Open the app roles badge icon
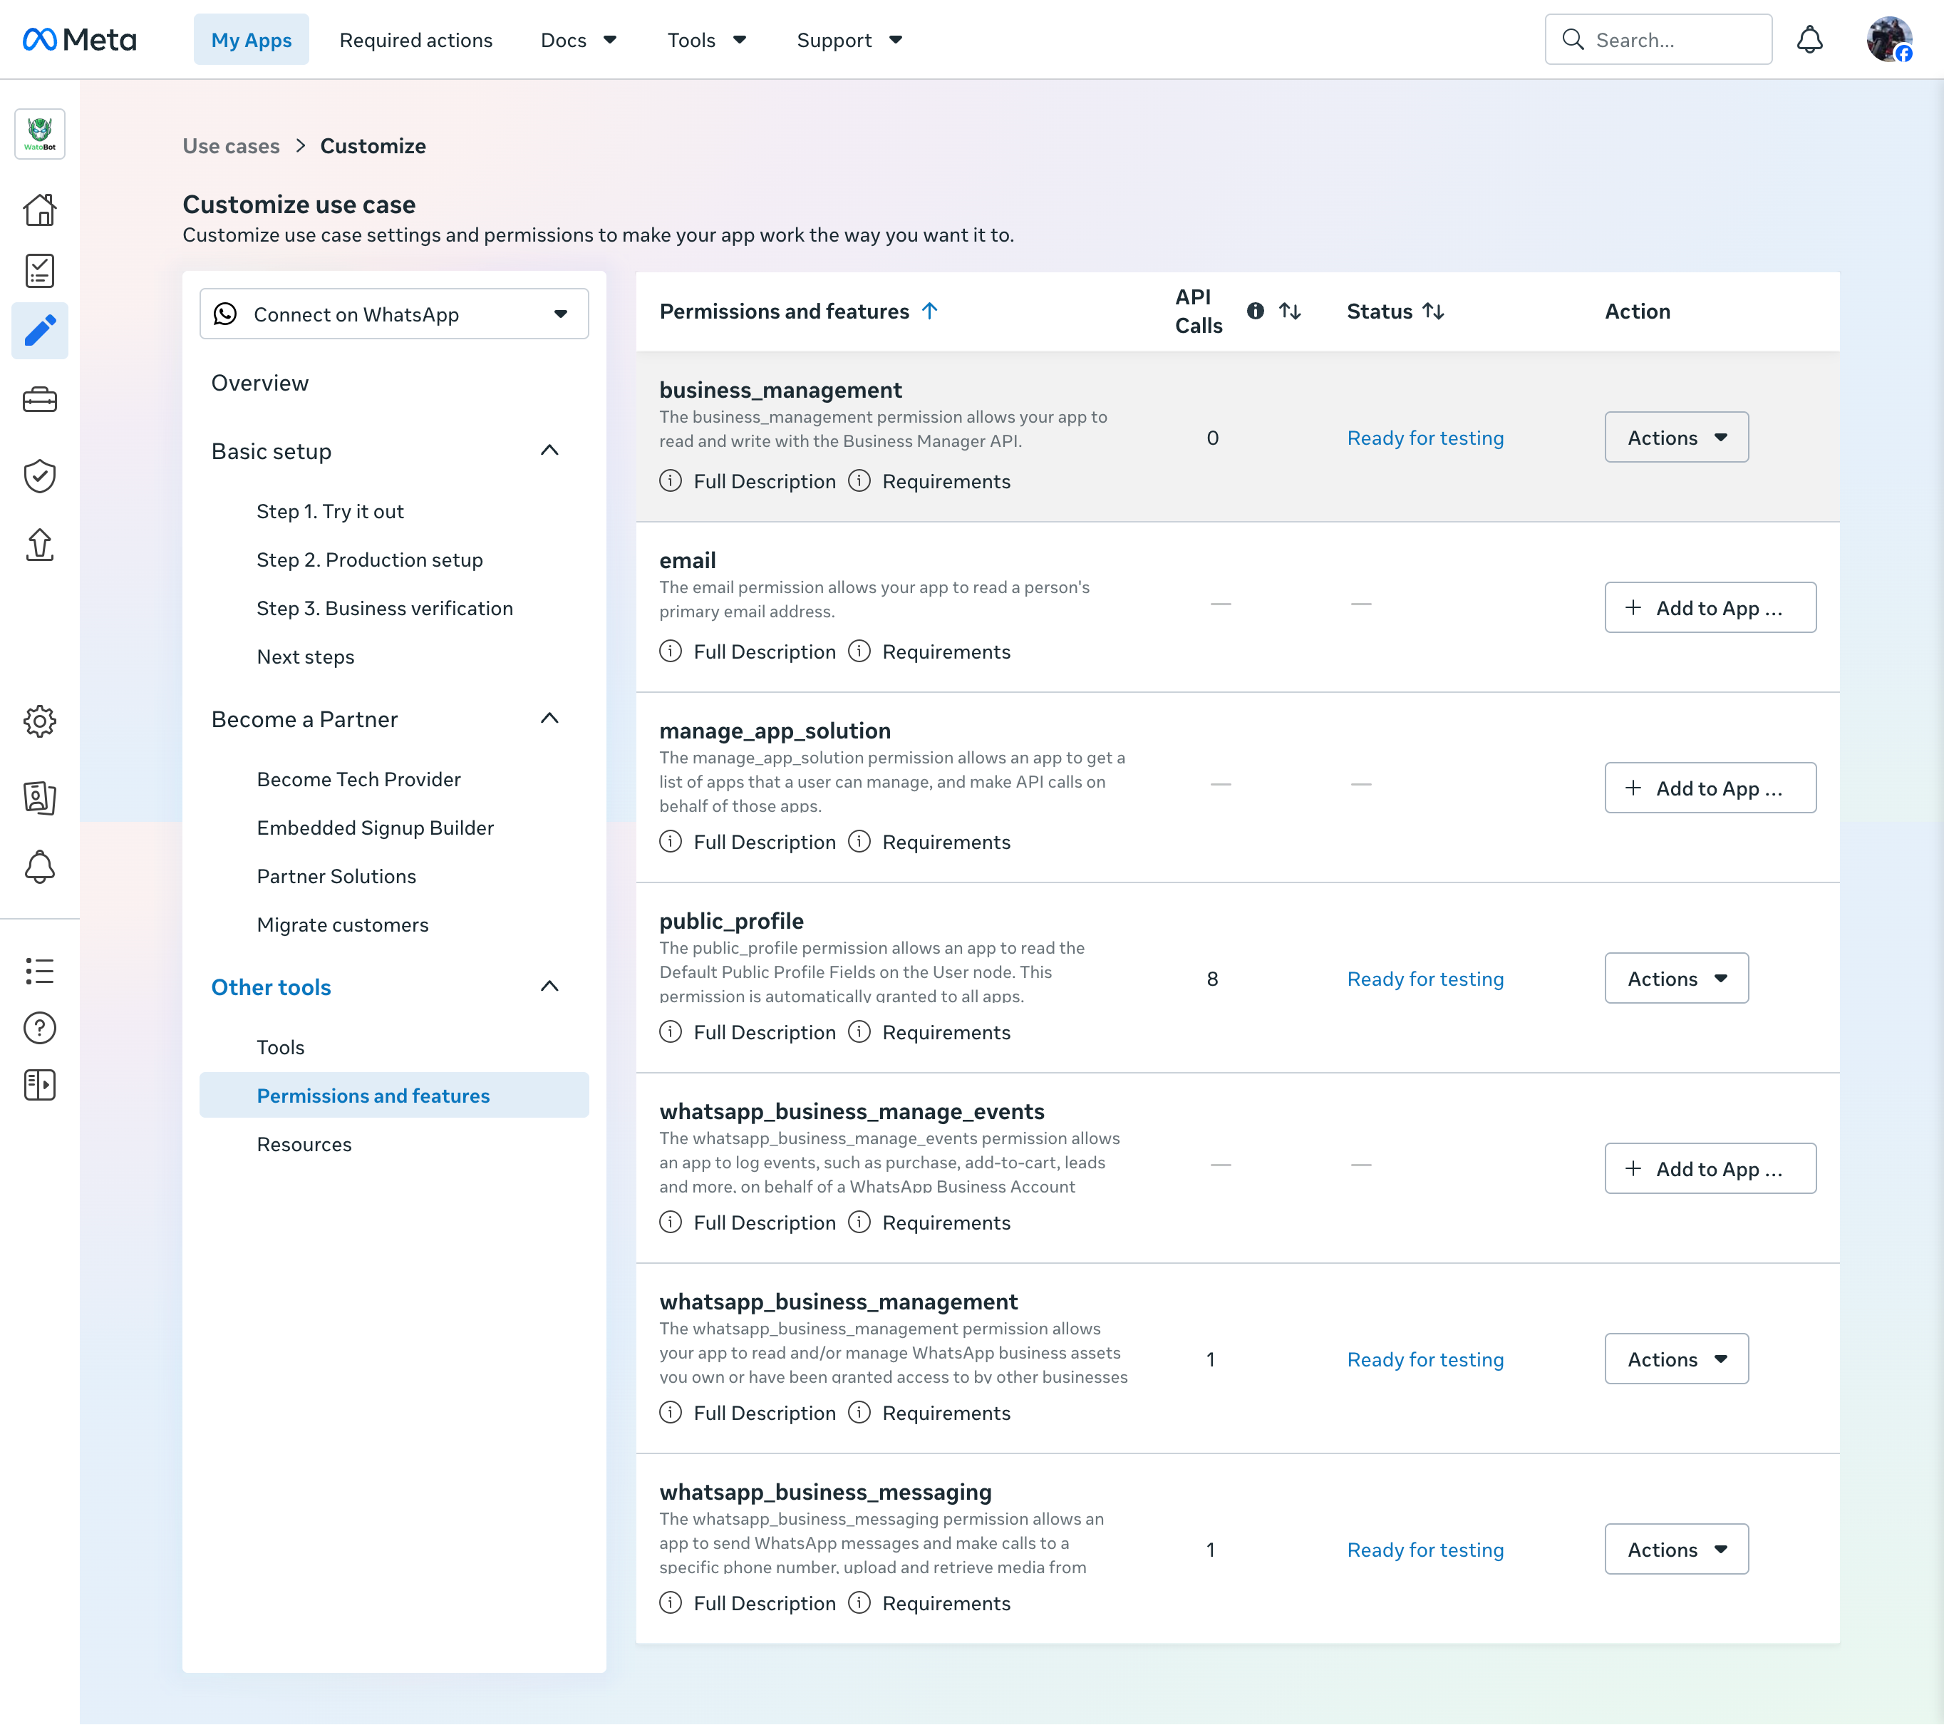 40,798
